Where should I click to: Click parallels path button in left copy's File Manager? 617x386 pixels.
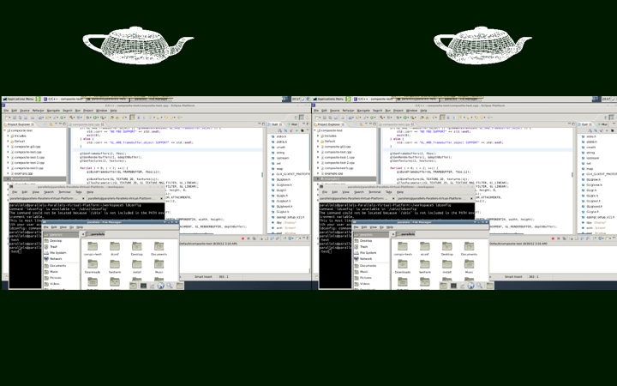click(96, 234)
